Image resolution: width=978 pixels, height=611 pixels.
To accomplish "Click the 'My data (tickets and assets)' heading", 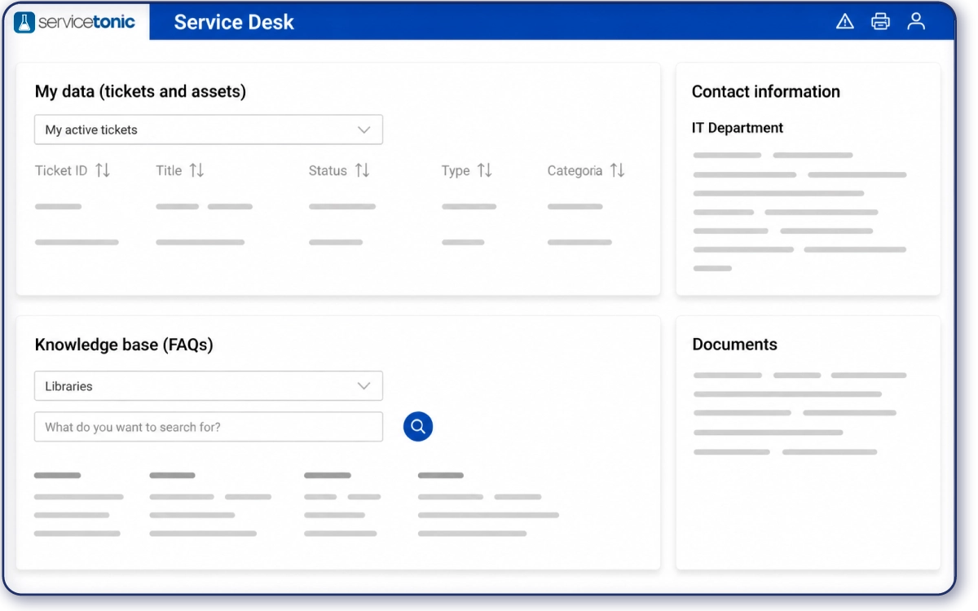I will [140, 91].
